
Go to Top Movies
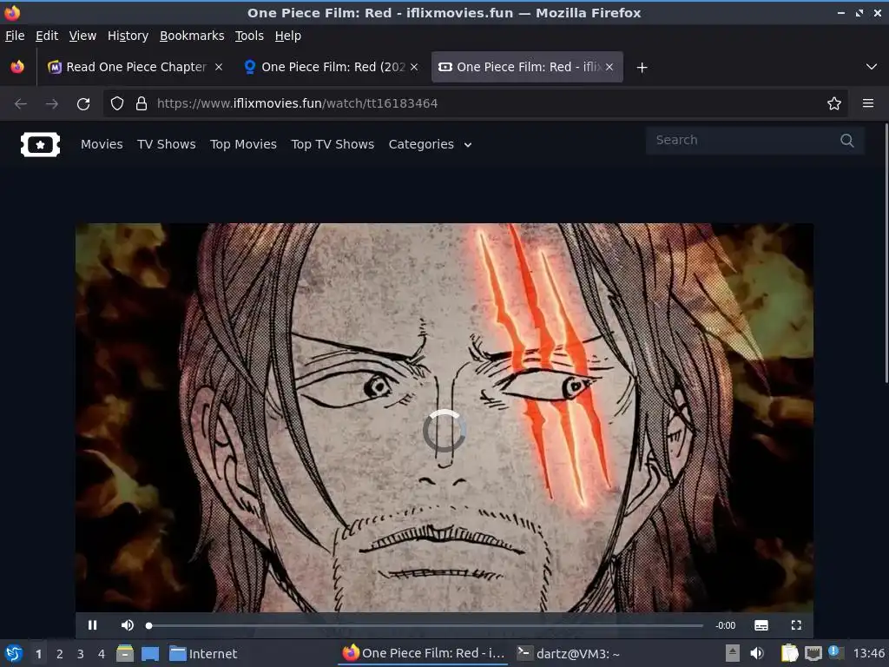[243, 144]
